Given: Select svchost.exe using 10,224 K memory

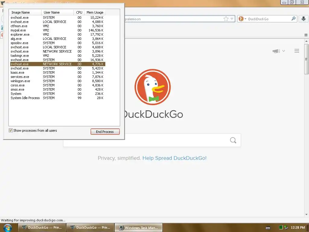Looking at the screenshot, I should point(58,18).
